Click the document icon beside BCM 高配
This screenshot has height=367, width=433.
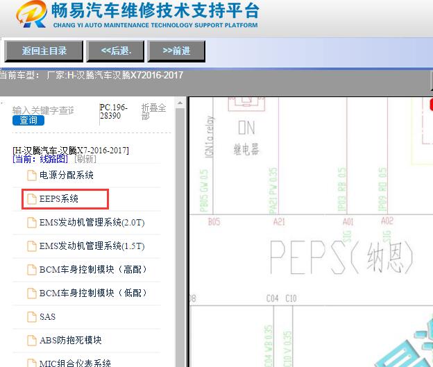coord(31,270)
